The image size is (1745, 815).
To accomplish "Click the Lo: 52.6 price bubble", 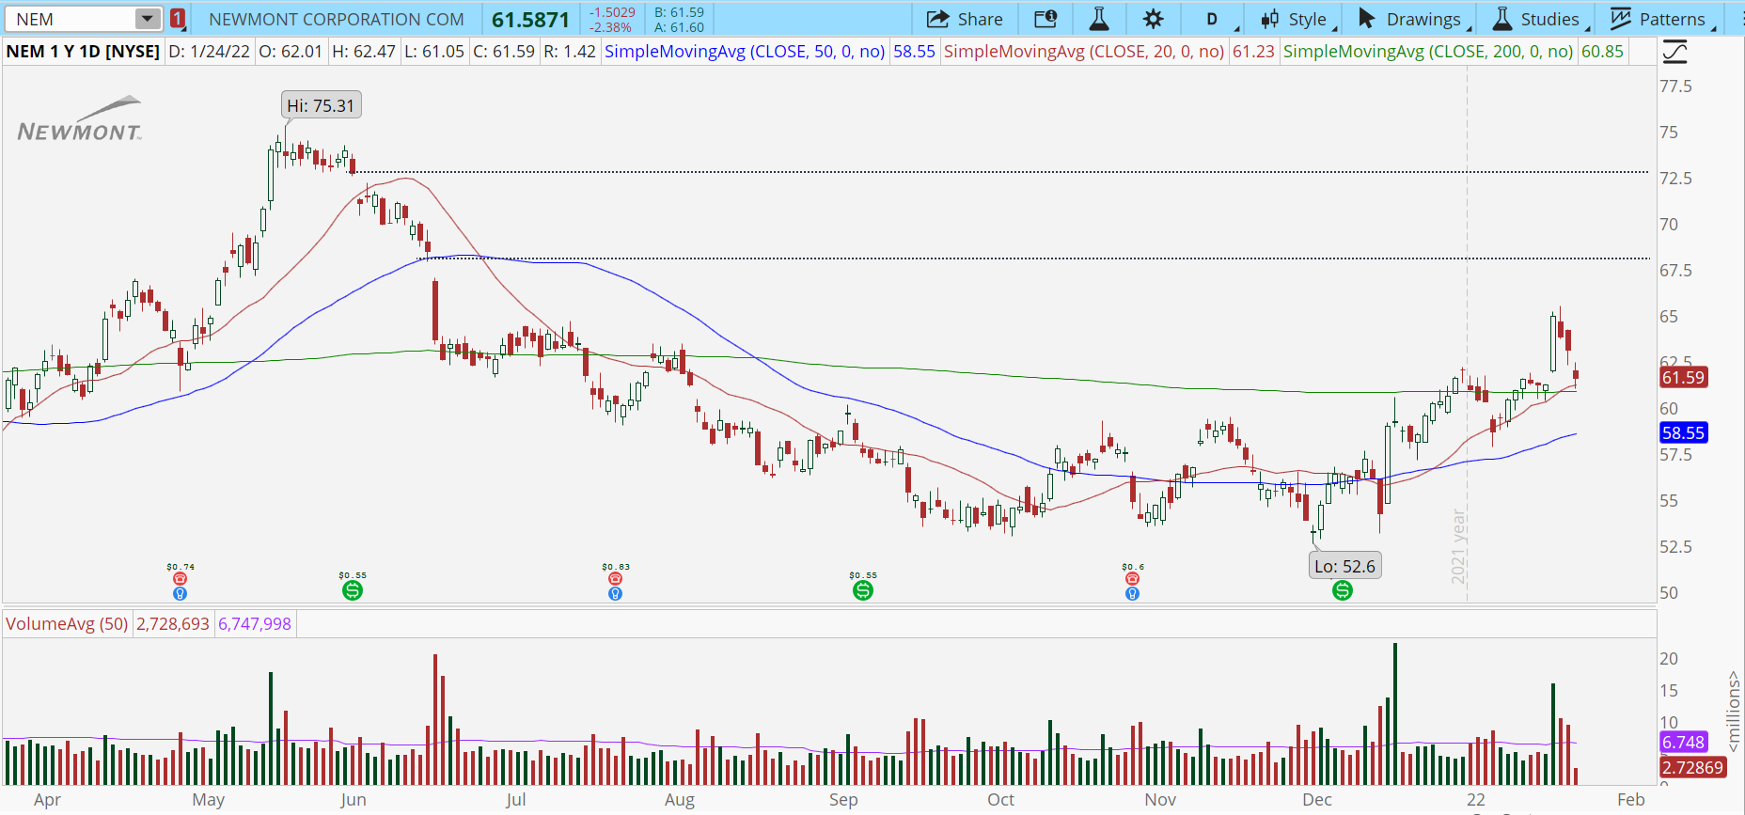I will click(x=1345, y=566).
